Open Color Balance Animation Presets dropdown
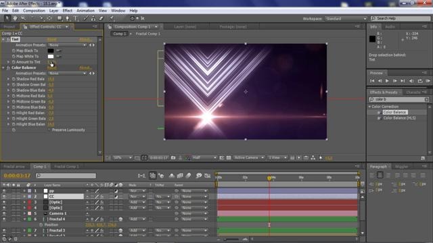 pos(68,74)
